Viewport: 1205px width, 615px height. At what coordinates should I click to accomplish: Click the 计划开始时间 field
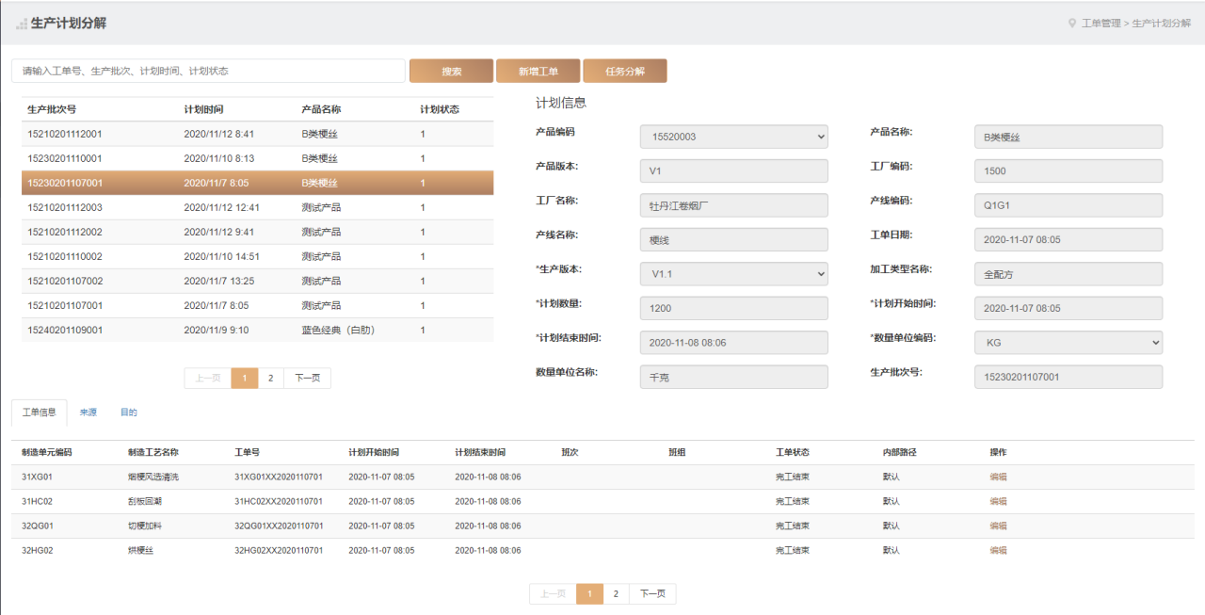[1068, 308]
